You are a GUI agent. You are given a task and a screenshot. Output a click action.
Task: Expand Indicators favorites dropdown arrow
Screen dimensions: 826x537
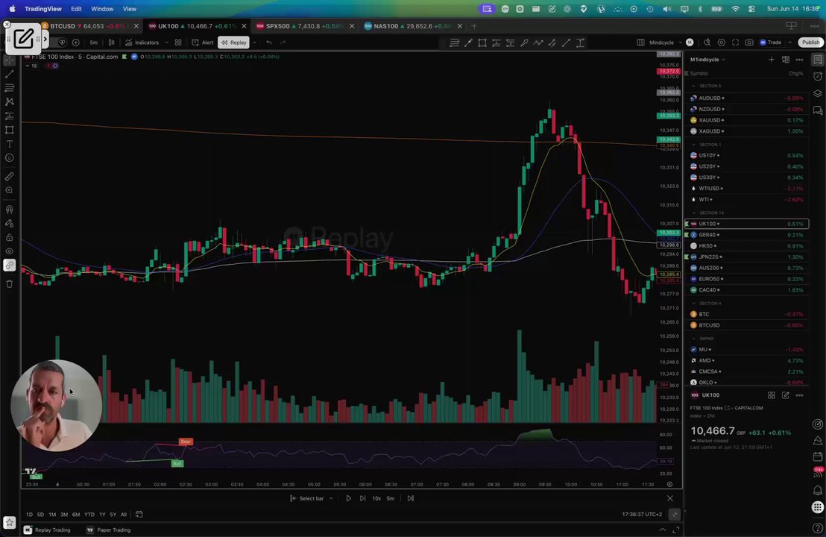coord(166,43)
